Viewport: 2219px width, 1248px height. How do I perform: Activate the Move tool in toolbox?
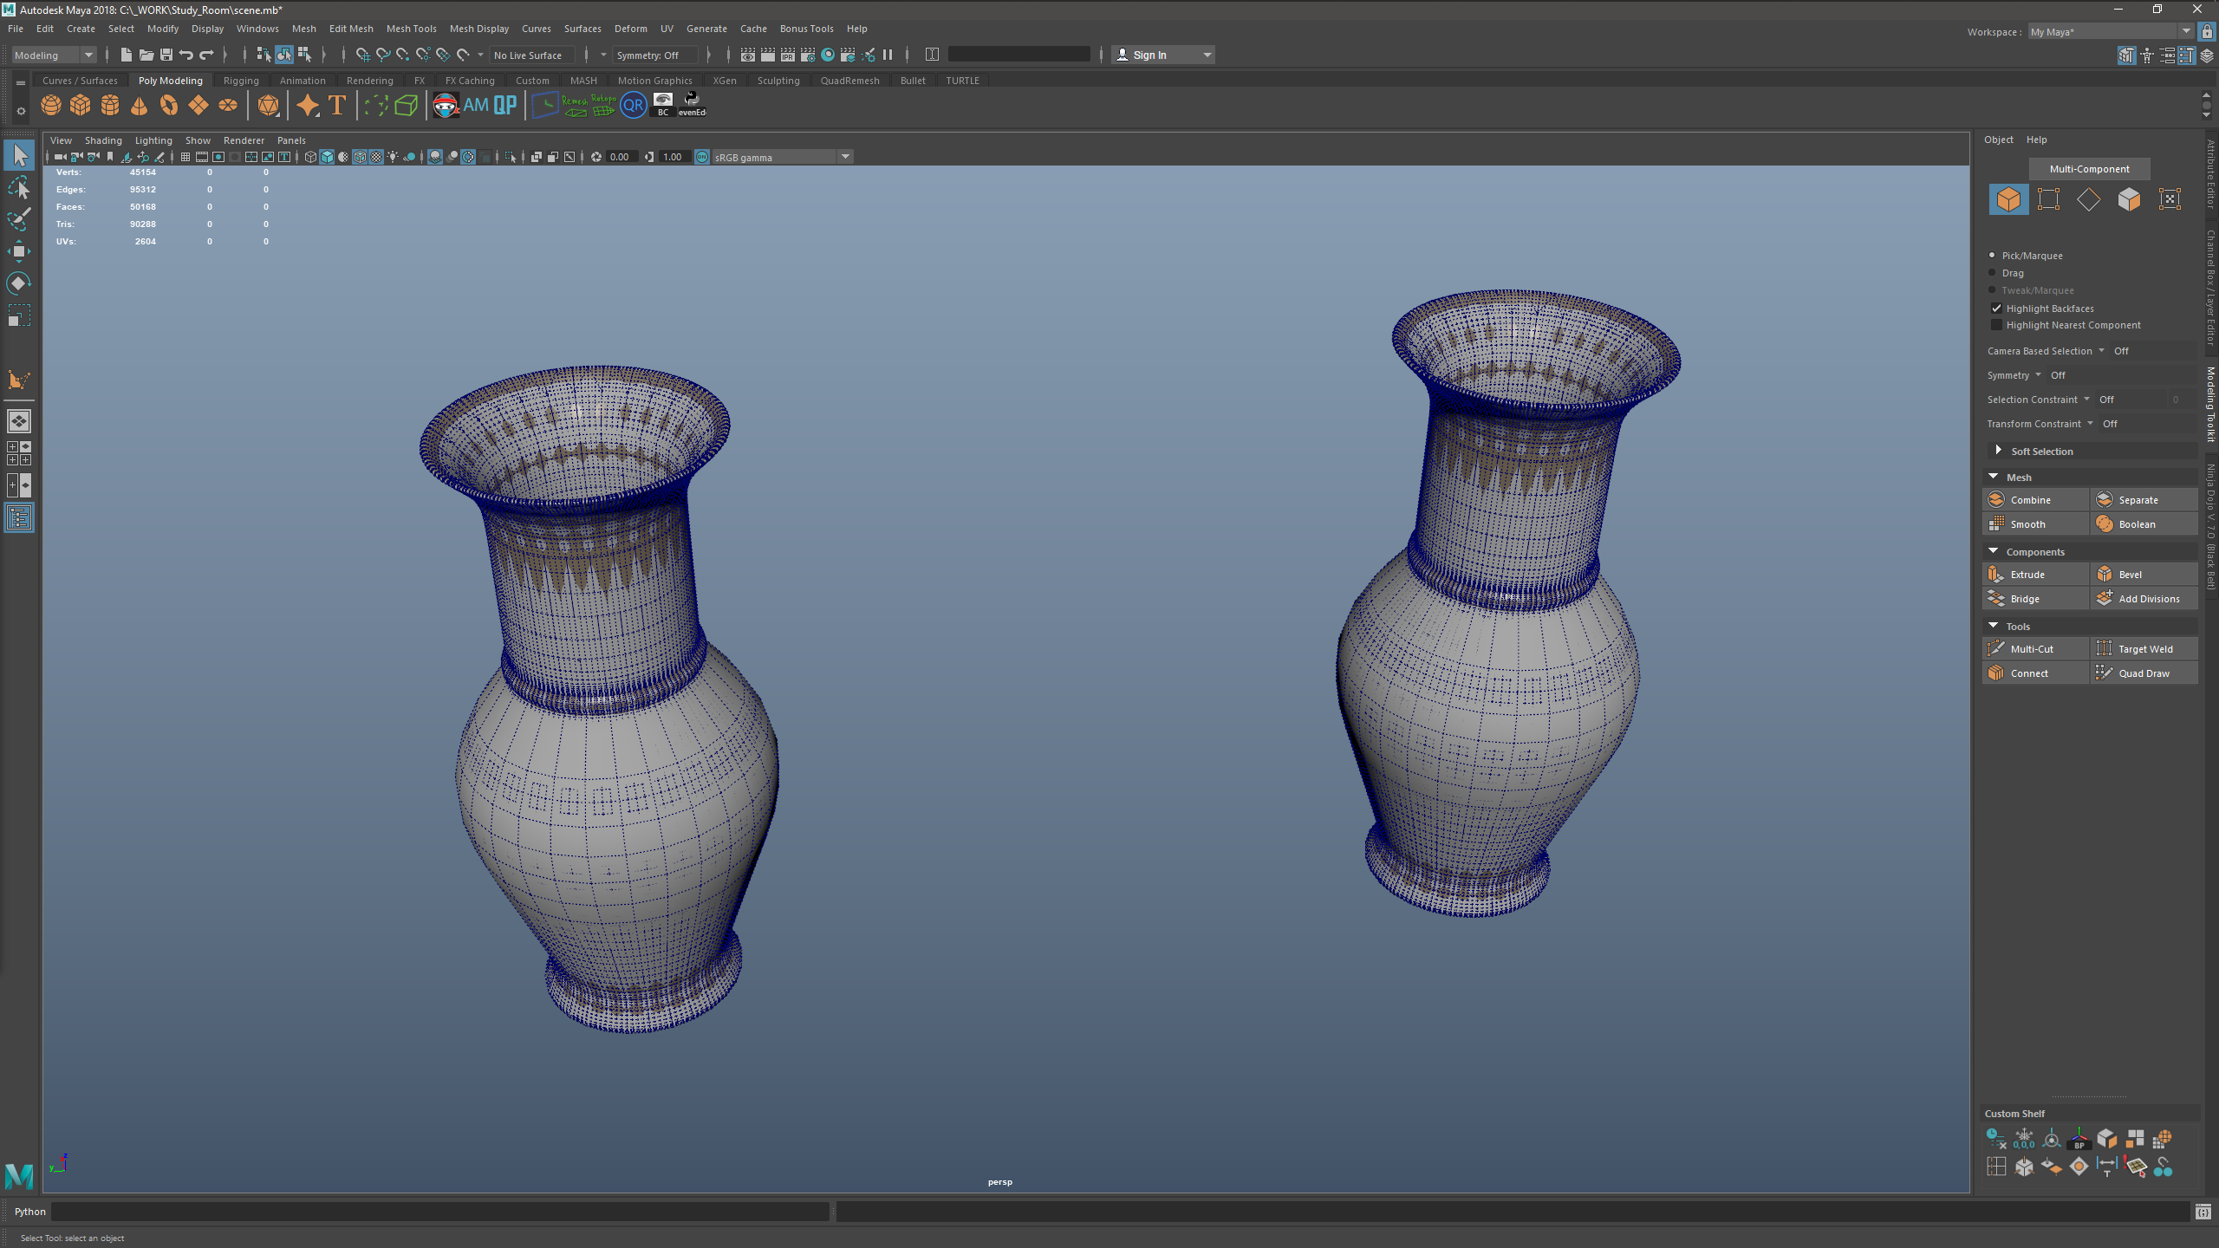(19, 251)
